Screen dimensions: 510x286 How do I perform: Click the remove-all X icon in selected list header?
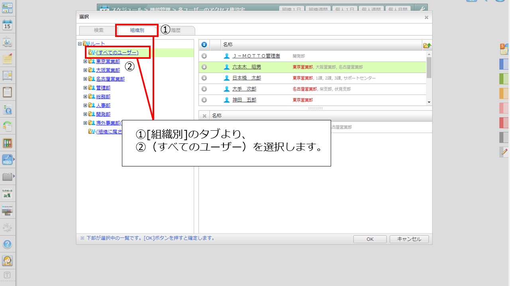(x=204, y=116)
